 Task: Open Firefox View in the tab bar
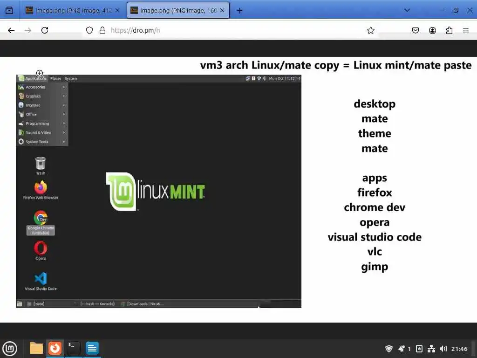9,10
